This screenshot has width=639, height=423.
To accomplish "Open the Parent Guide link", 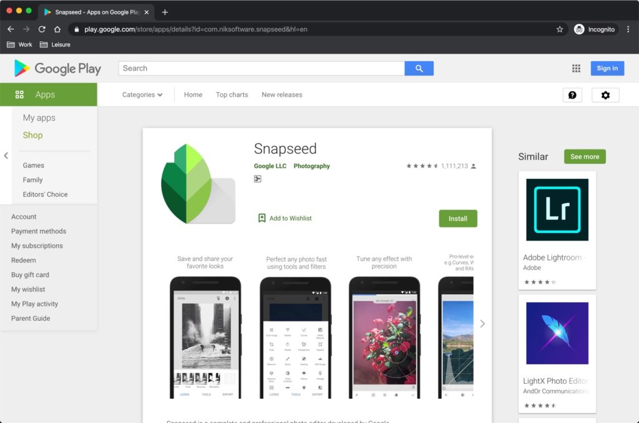I will pyautogui.click(x=31, y=318).
